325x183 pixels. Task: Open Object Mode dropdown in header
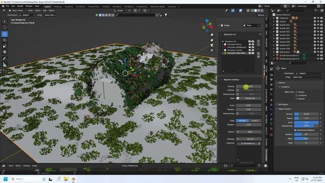tap(17, 10)
